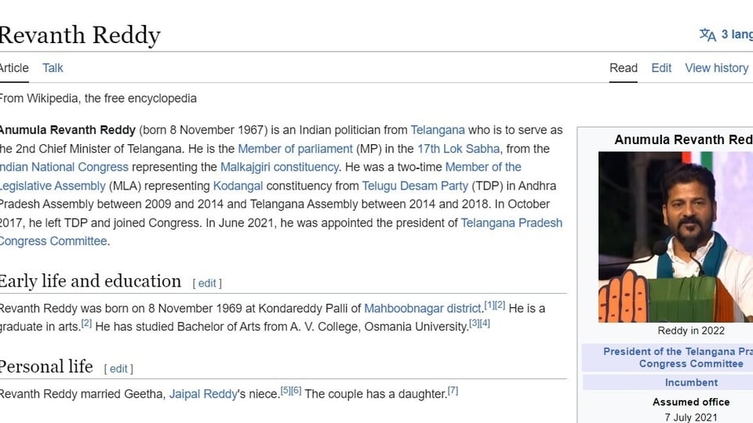Open the Mahboobnagar district link

click(x=423, y=309)
